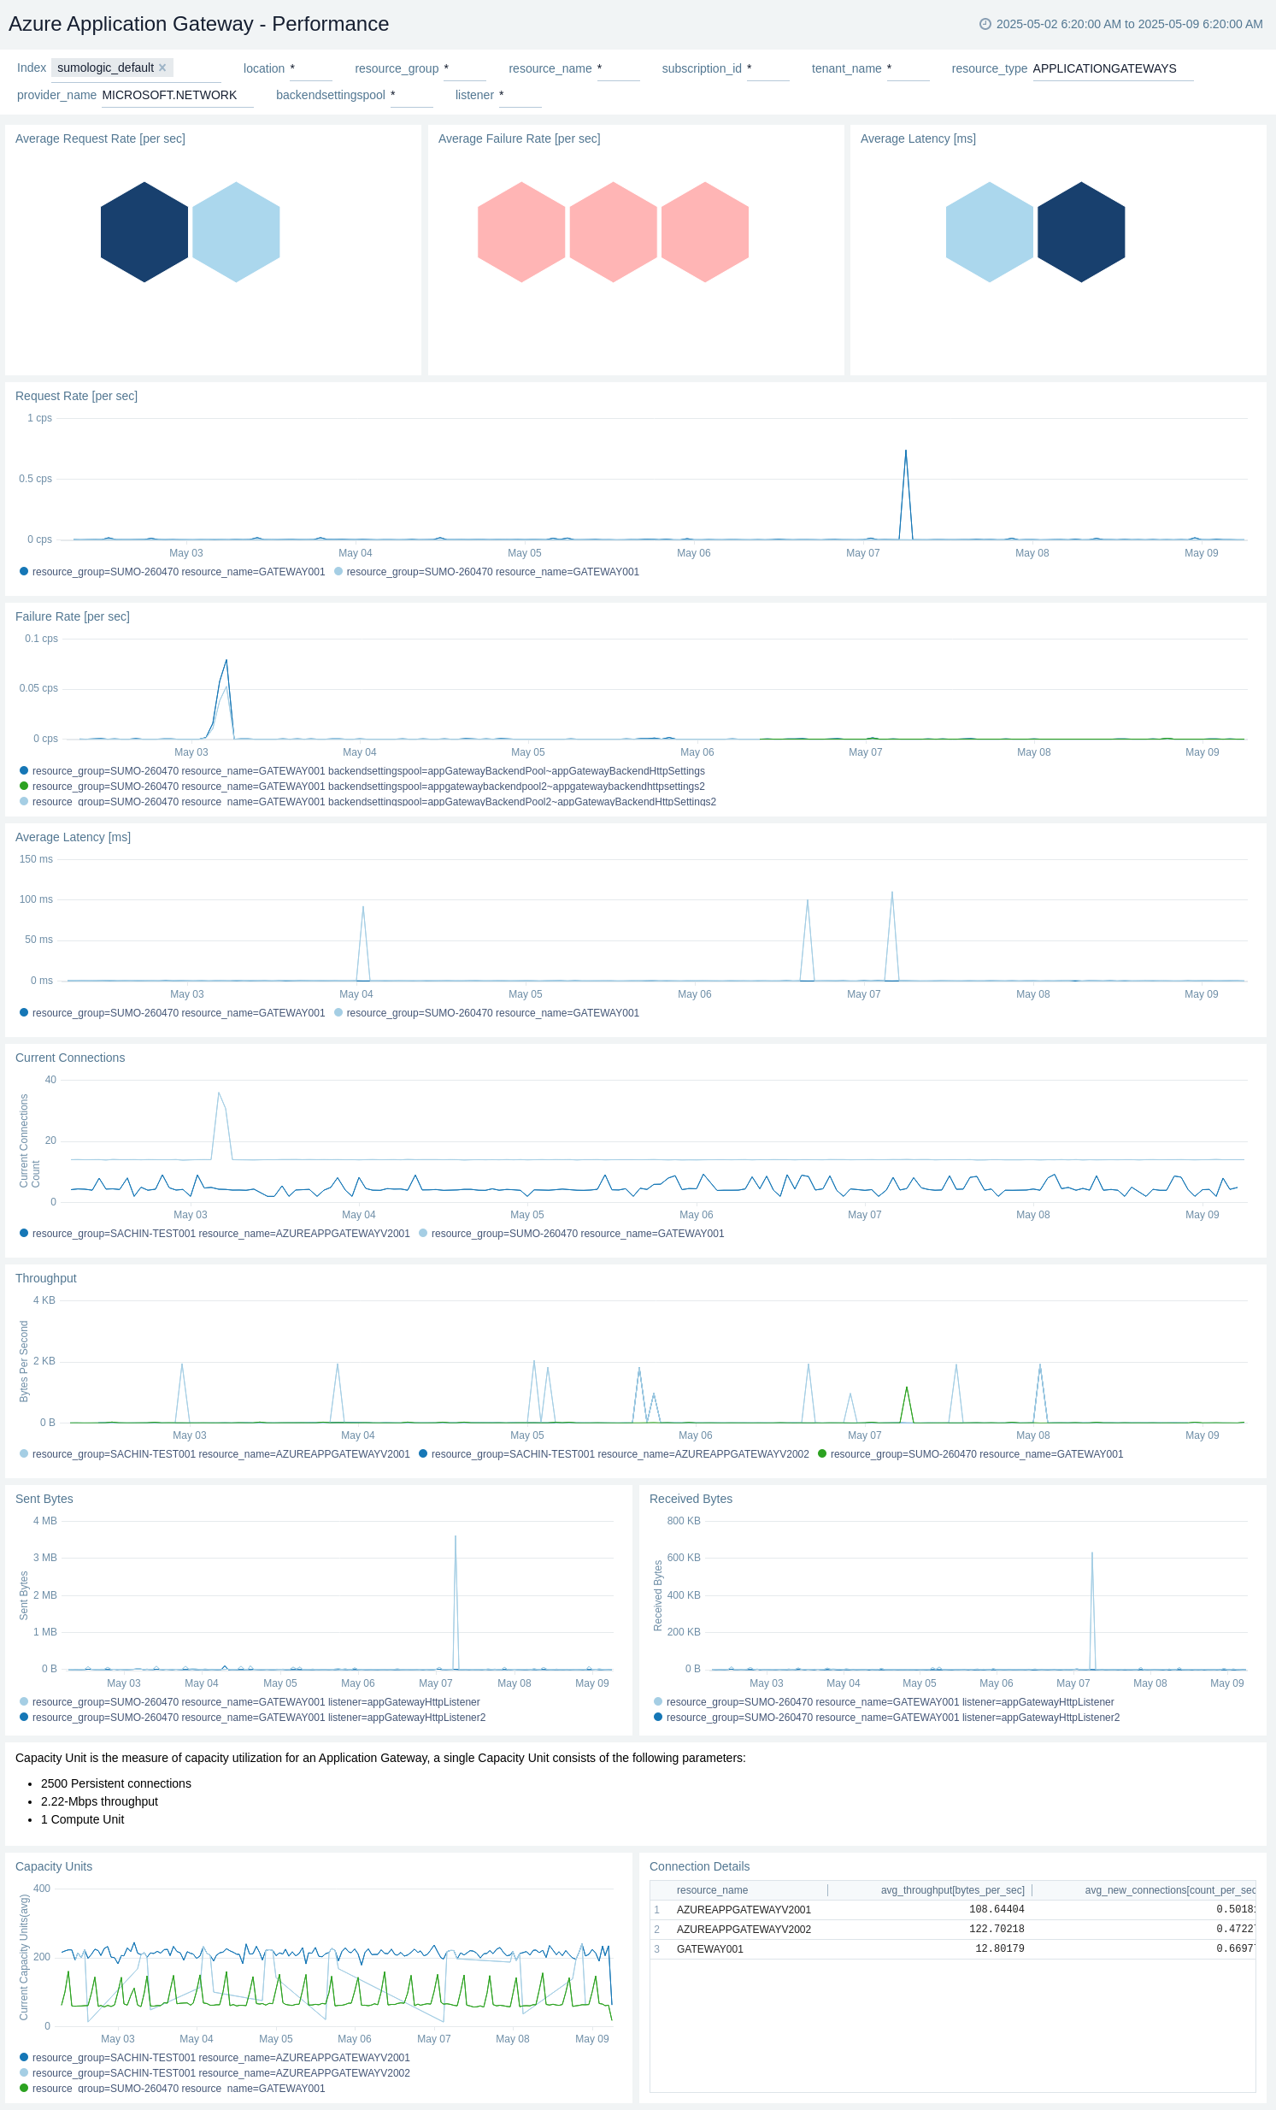
Task: Edit the resource_group filter value
Action: click(465, 68)
